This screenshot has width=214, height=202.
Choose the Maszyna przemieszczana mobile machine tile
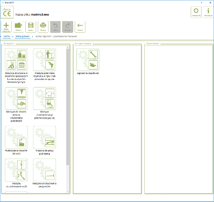coord(45,98)
